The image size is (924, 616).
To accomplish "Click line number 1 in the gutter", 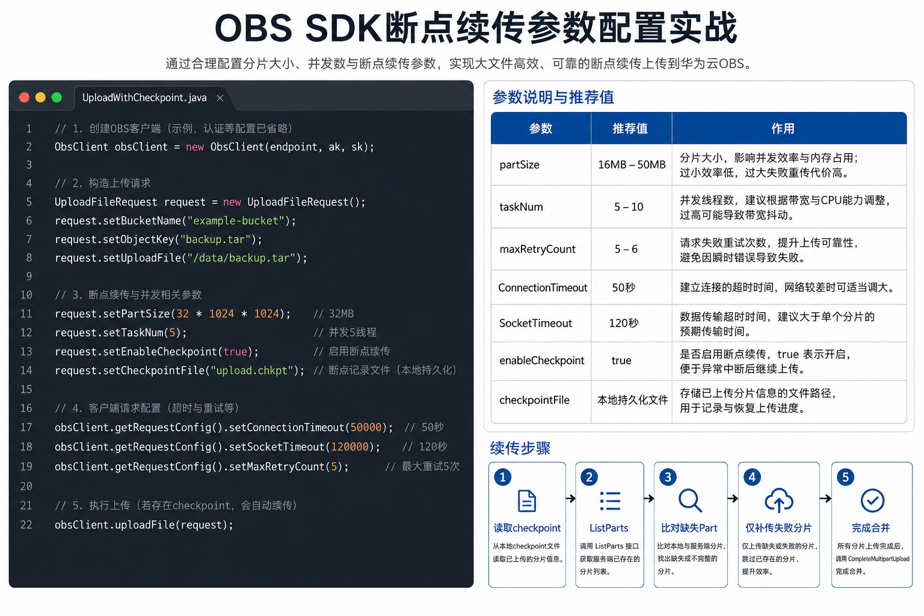I will [29, 129].
